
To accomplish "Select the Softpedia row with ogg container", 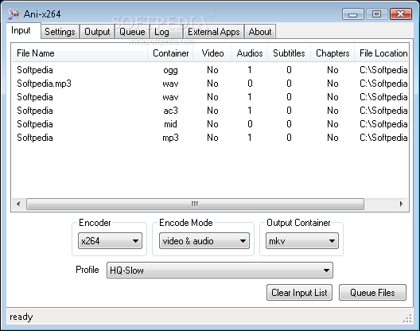I will pyautogui.click(x=210, y=70).
